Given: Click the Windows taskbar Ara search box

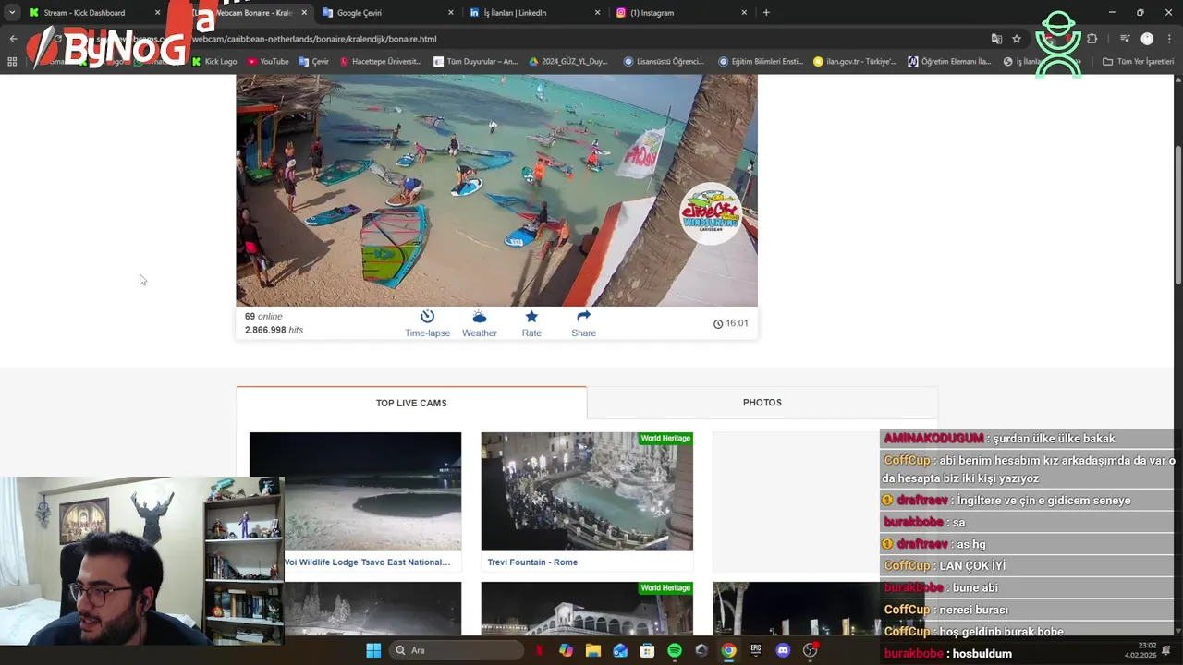Looking at the screenshot, I should pos(456,650).
